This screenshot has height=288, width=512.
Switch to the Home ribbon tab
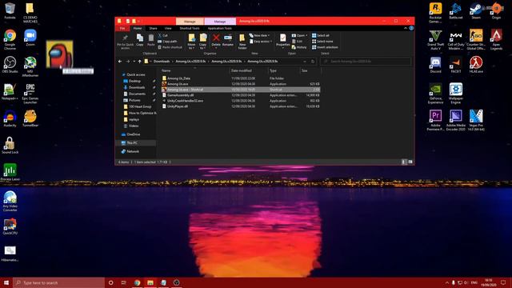[138, 29]
